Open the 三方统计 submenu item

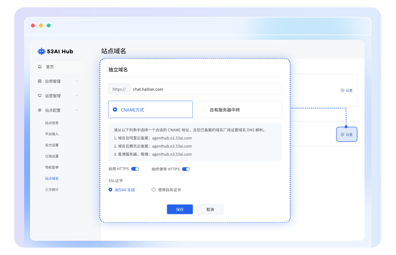tap(52, 190)
